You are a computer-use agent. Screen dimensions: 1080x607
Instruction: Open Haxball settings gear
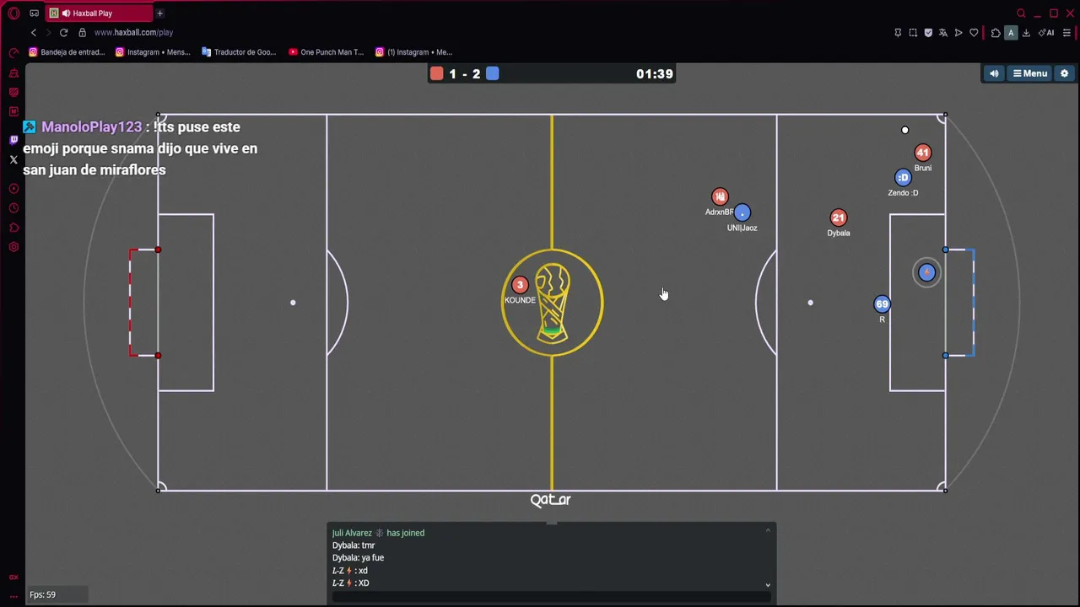click(1064, 73)
